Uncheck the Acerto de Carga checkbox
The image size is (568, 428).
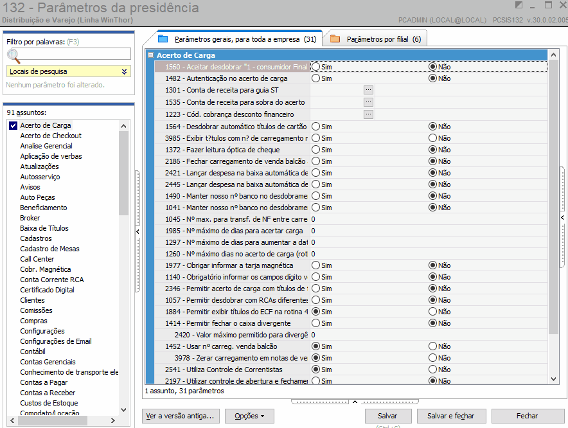click(x=13, y=125)
